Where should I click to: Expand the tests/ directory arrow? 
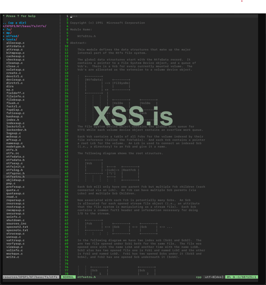click(x=4, y=40)
